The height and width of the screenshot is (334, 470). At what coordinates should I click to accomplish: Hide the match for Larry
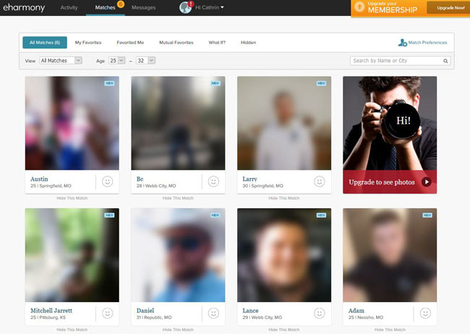(x=284, y=198)
